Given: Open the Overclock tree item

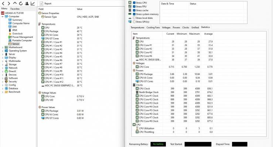Looking at the screenshot, I should [x=17, y=33].
